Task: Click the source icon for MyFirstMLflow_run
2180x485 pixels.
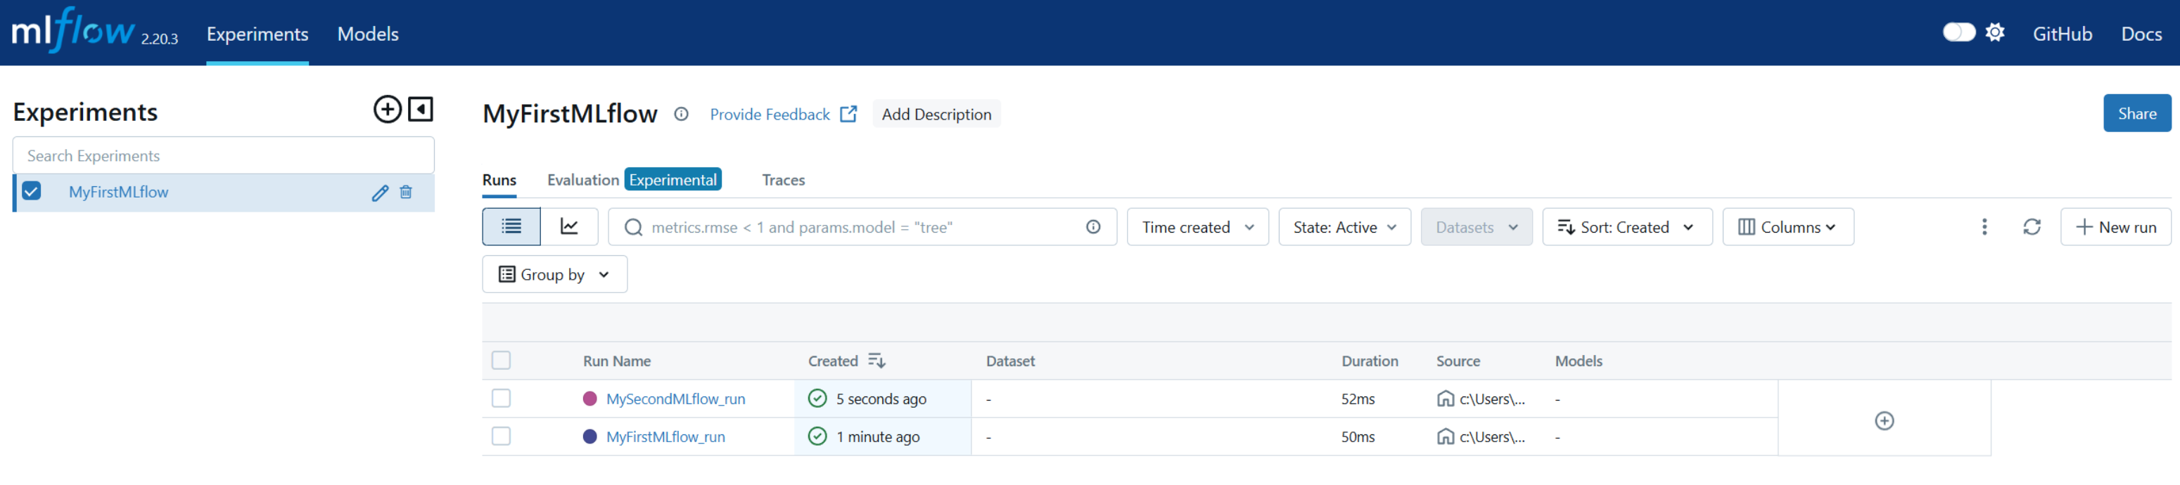Action: click(x=1446, y=436)
